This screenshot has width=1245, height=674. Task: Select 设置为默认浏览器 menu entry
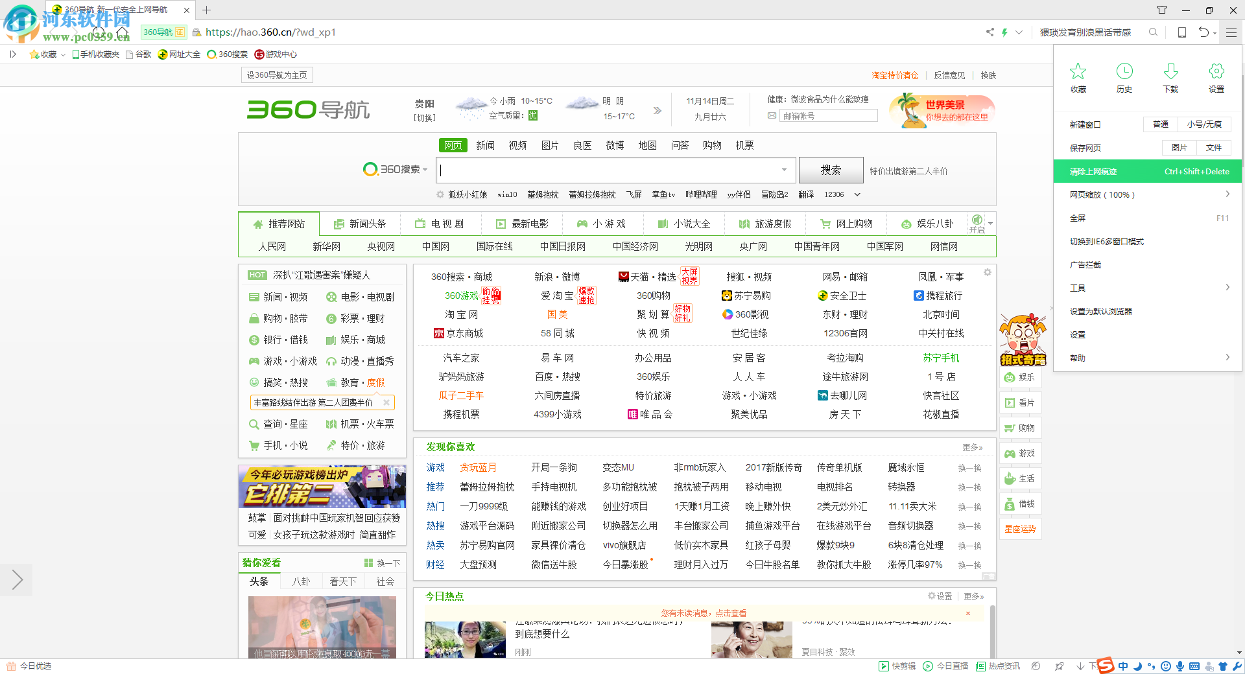[1148, 311]
